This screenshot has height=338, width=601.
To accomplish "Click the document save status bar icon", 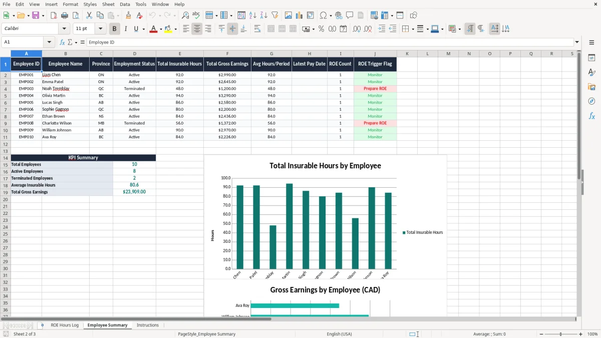I will tap(6, 334).
